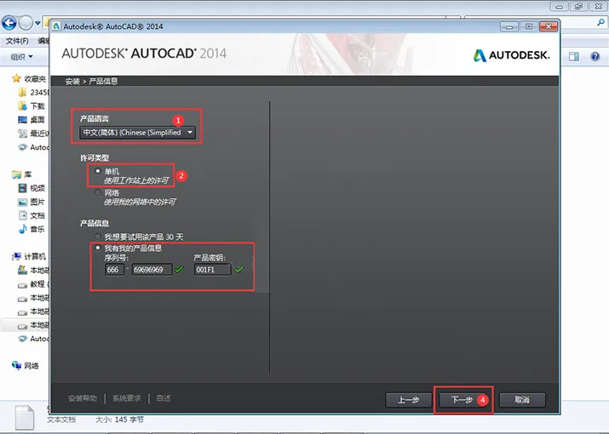Select the 单机 standalone license option
The image size is (609, 434).
[x=99, y=171]
